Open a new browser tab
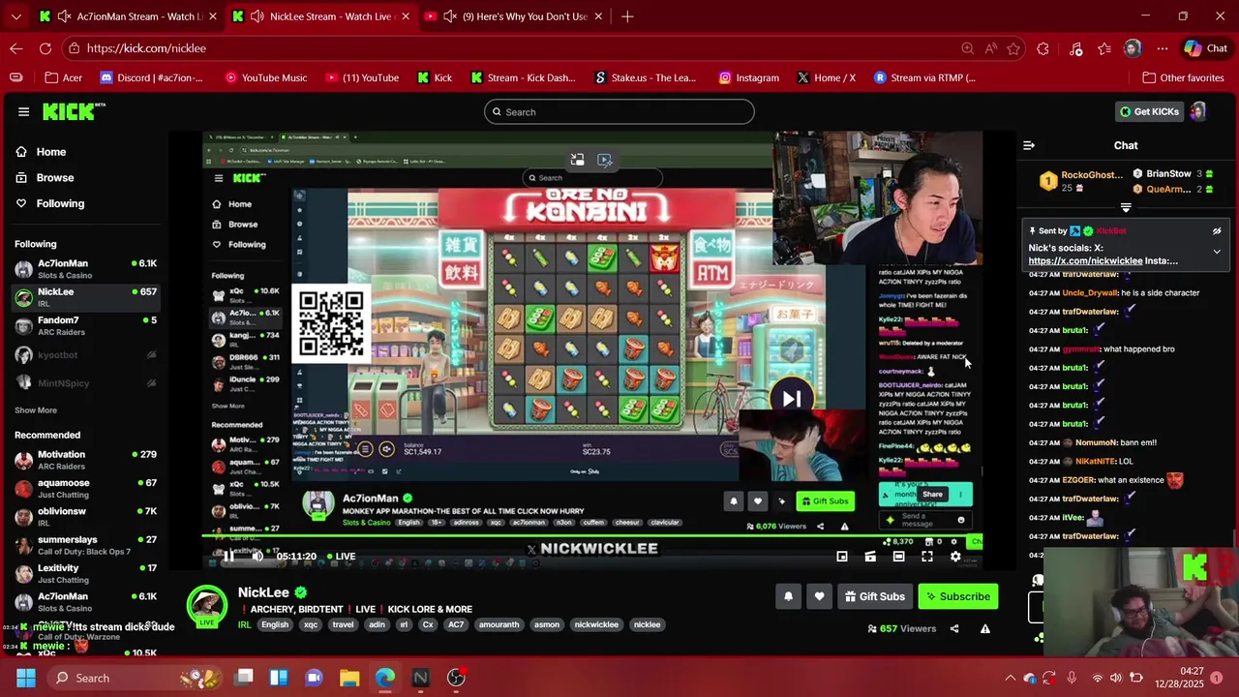The image size is (1239, 697). 627,16
